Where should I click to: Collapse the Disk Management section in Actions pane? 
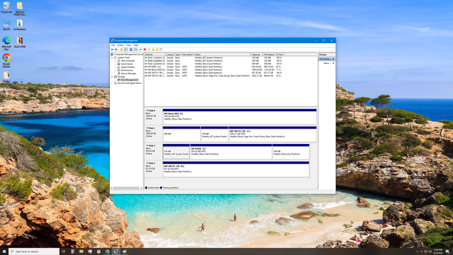333,59
